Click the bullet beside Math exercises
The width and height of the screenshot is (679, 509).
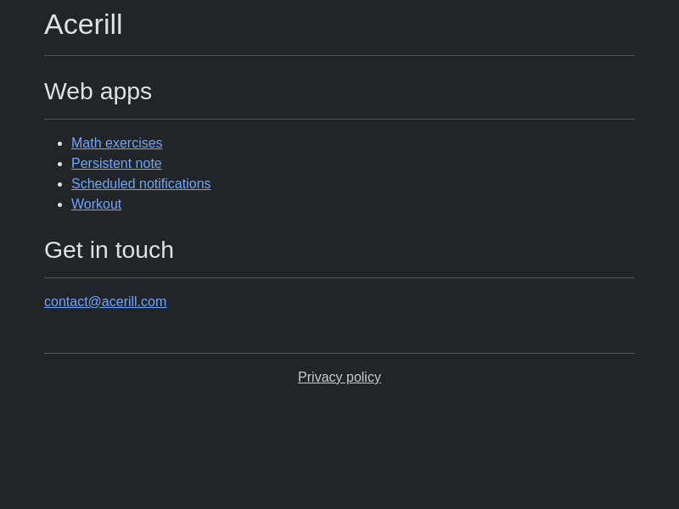(x=59, y=144)
